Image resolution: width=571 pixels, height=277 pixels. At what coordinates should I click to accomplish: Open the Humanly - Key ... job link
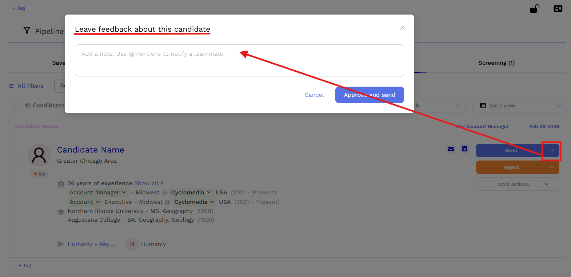pos(92,244)
